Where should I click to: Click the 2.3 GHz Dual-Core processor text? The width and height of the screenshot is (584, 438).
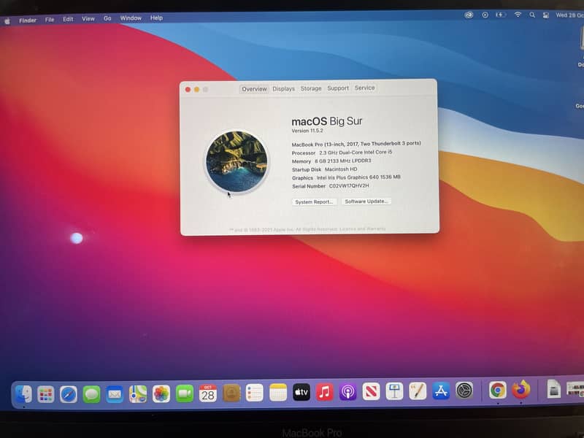[356, 153]
